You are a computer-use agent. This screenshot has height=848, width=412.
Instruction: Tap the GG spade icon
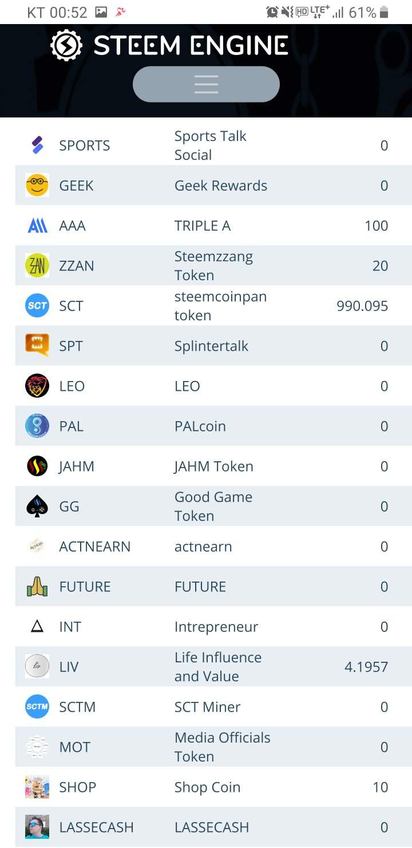37,506
